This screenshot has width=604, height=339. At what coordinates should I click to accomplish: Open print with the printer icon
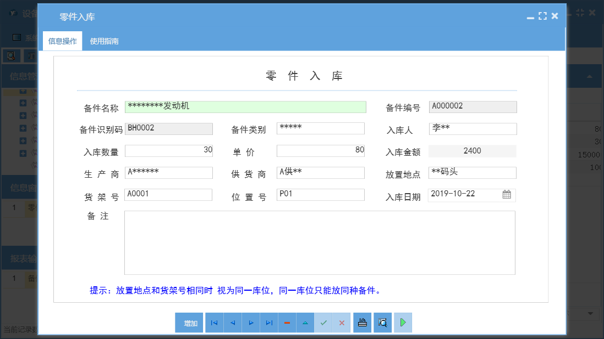[362, 323]
